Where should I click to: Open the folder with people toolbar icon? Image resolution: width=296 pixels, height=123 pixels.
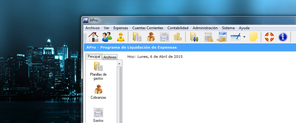[x=194, y=37]
